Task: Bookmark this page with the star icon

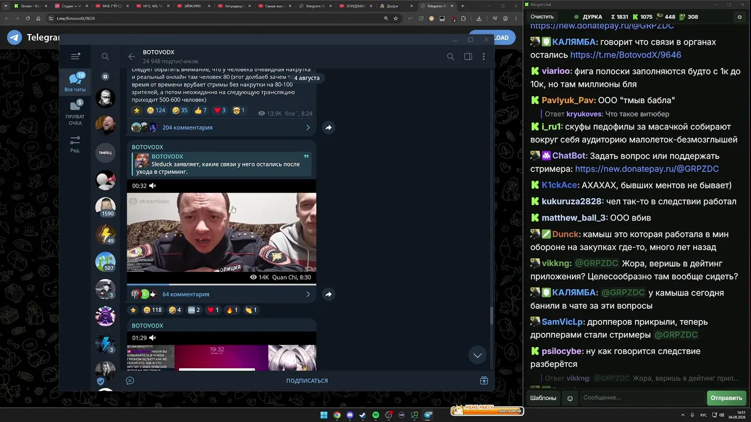Action: 395,18
